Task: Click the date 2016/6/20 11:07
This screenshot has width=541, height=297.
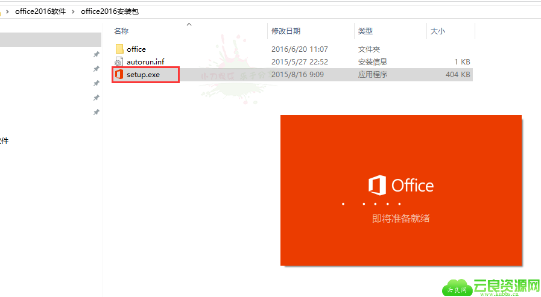Action: [x=300, y=49]
